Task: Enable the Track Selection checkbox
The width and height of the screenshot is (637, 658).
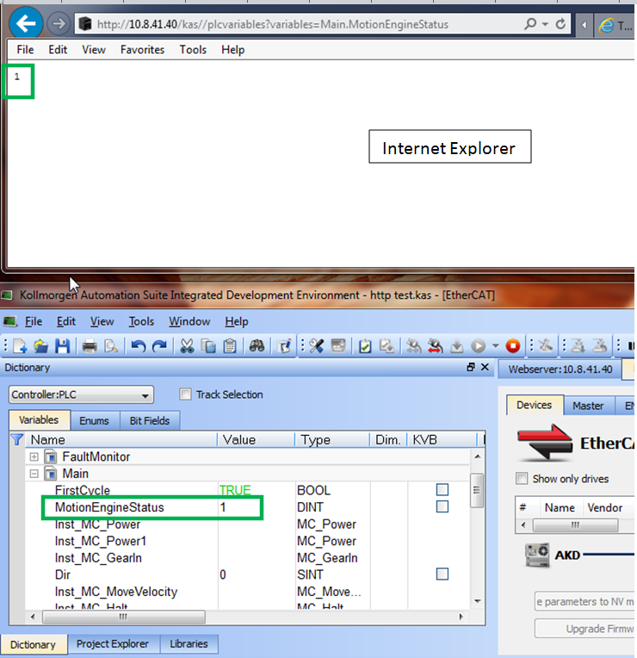Action: pos(185,394)
